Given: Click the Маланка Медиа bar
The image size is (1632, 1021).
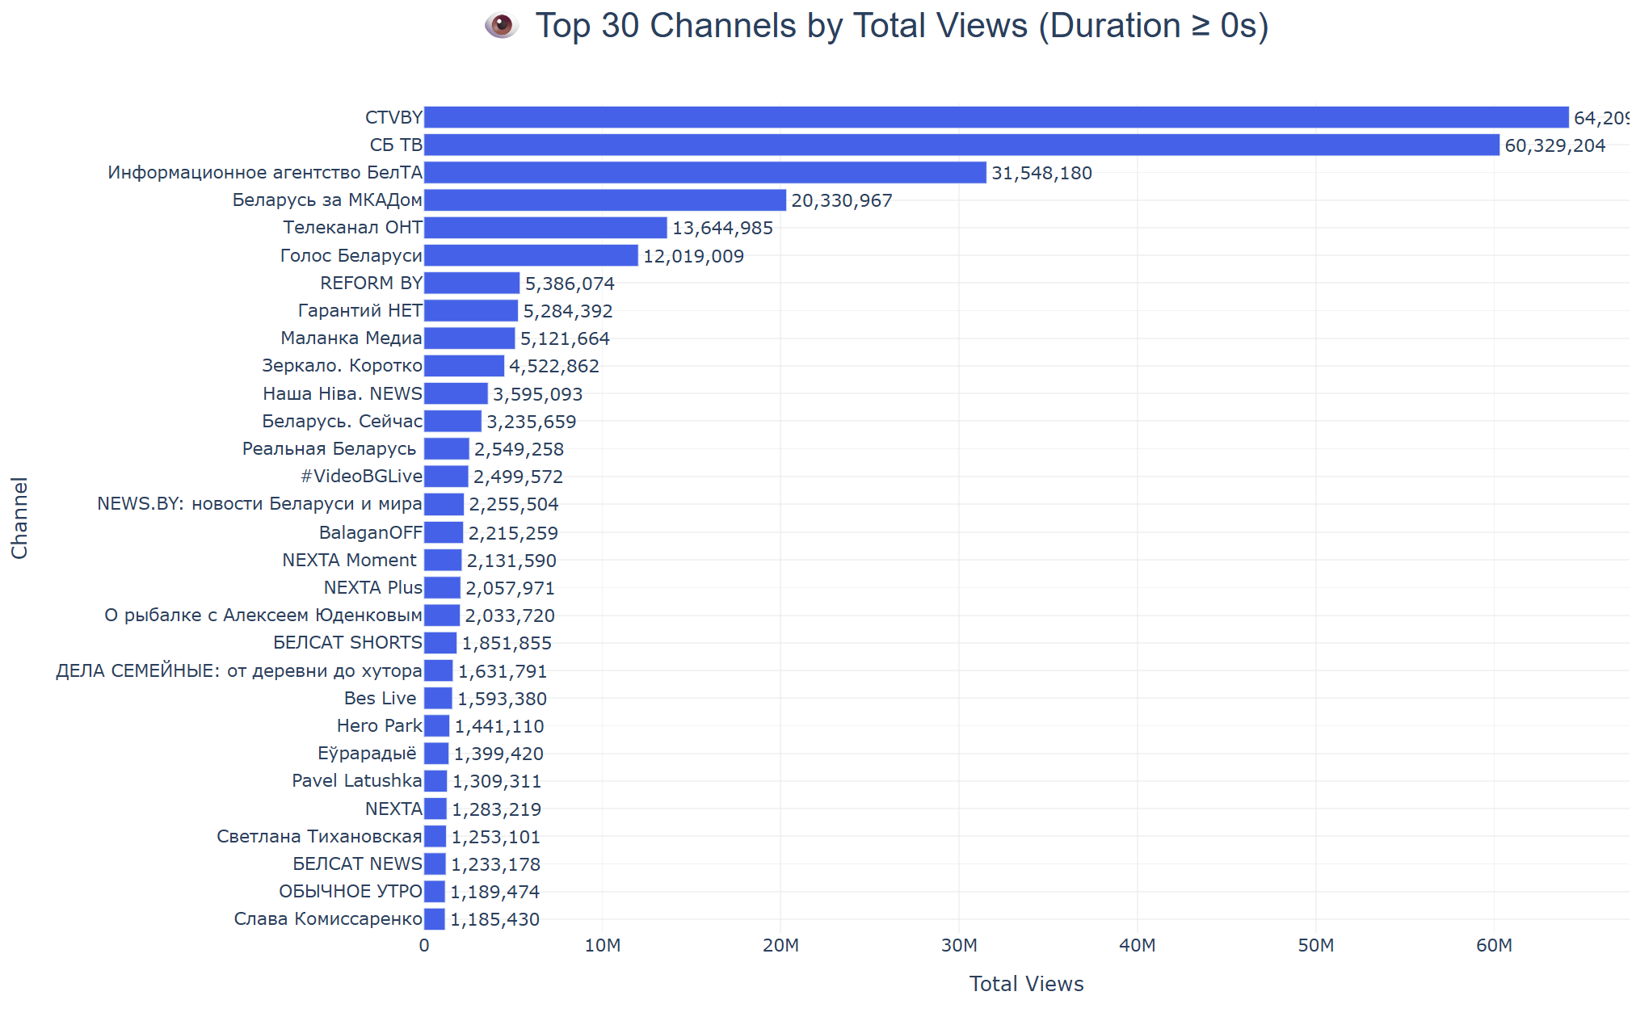Looking at the screenshot, I should click(469, 338).
